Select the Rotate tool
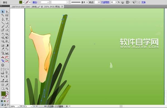Viewport: 167px width, 108px height. tap(3, 34)
